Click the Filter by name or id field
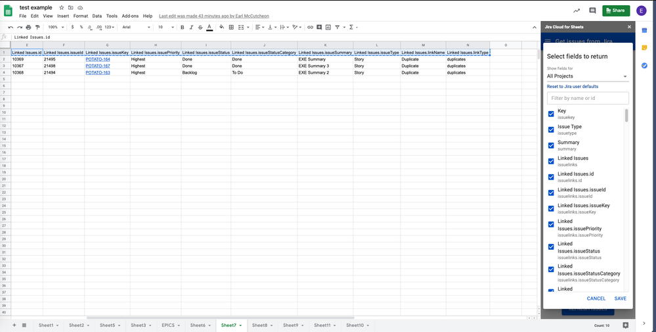 click(588, 98)
